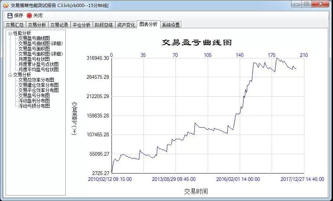This screenshot has width=333, height=201.
Task: Open the 交易记录 tab
Action: pos(59,25)
